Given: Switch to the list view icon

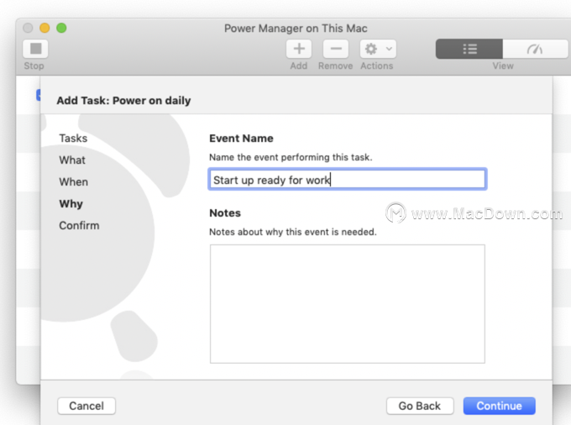Looking at the screenshot, I should click(x=469, y=49).
